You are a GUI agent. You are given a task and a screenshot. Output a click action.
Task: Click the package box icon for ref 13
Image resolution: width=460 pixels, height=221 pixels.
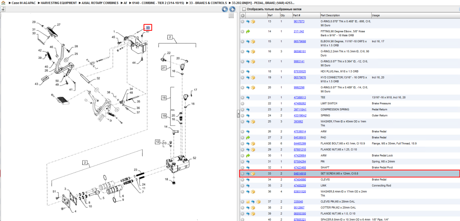(253, 22)
